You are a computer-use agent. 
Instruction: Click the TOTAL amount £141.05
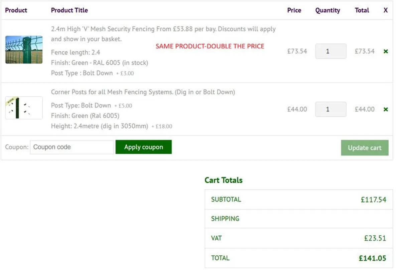click(372, 258)
